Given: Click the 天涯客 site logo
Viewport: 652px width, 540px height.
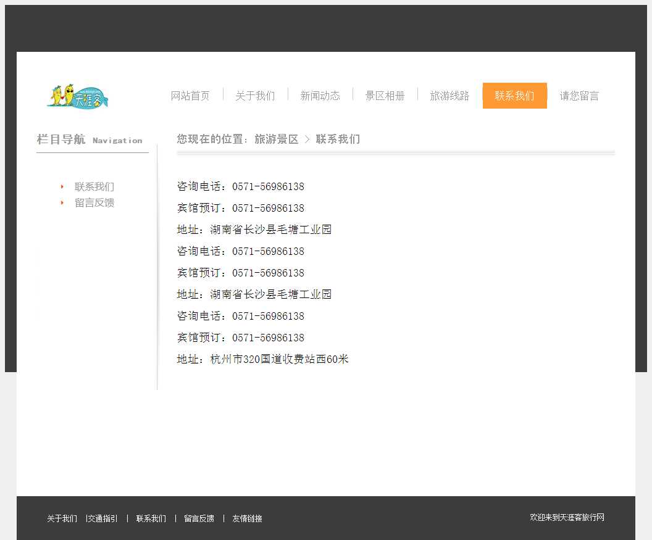Looking at the screenshot, I should click(78, 96).
